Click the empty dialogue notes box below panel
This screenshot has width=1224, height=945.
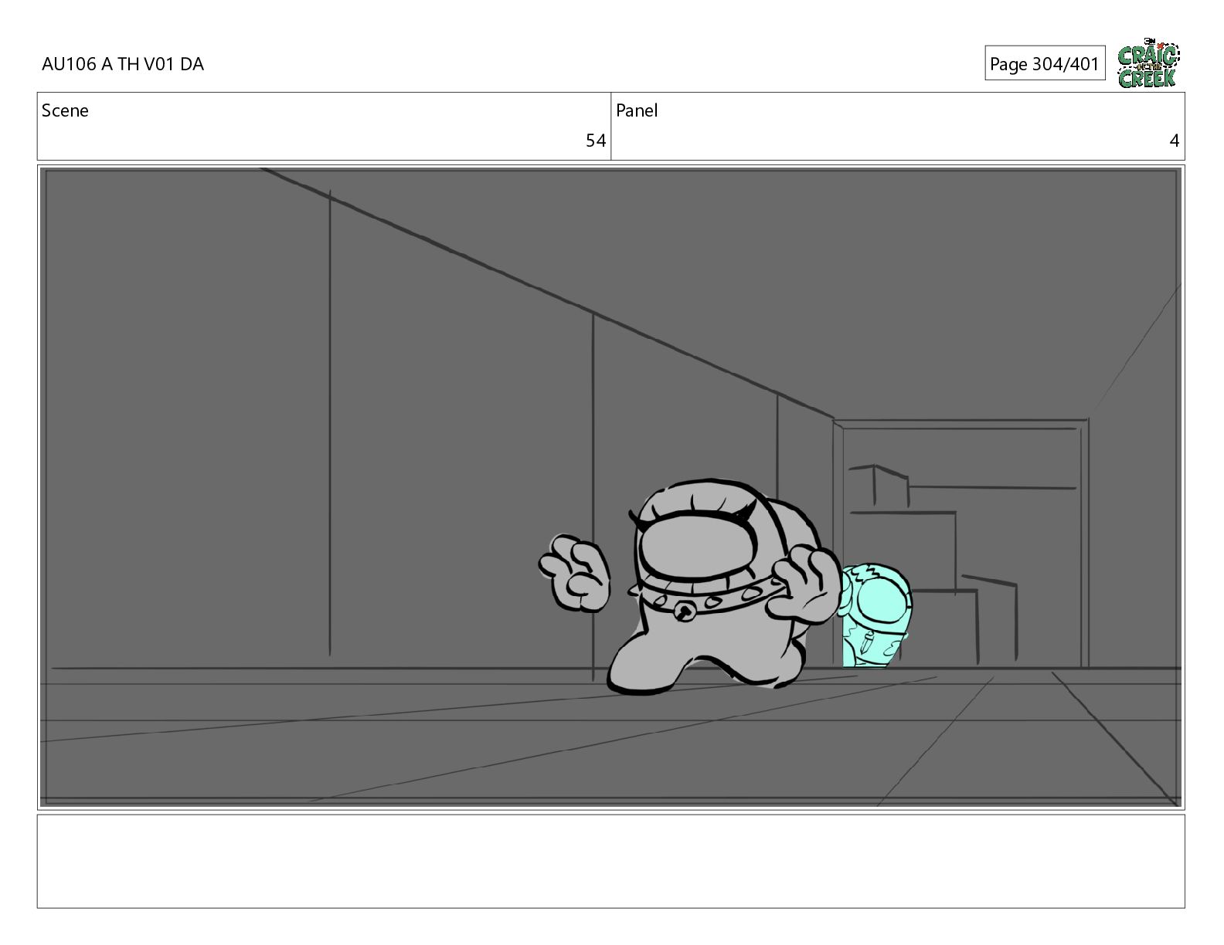tap(611, 861)
